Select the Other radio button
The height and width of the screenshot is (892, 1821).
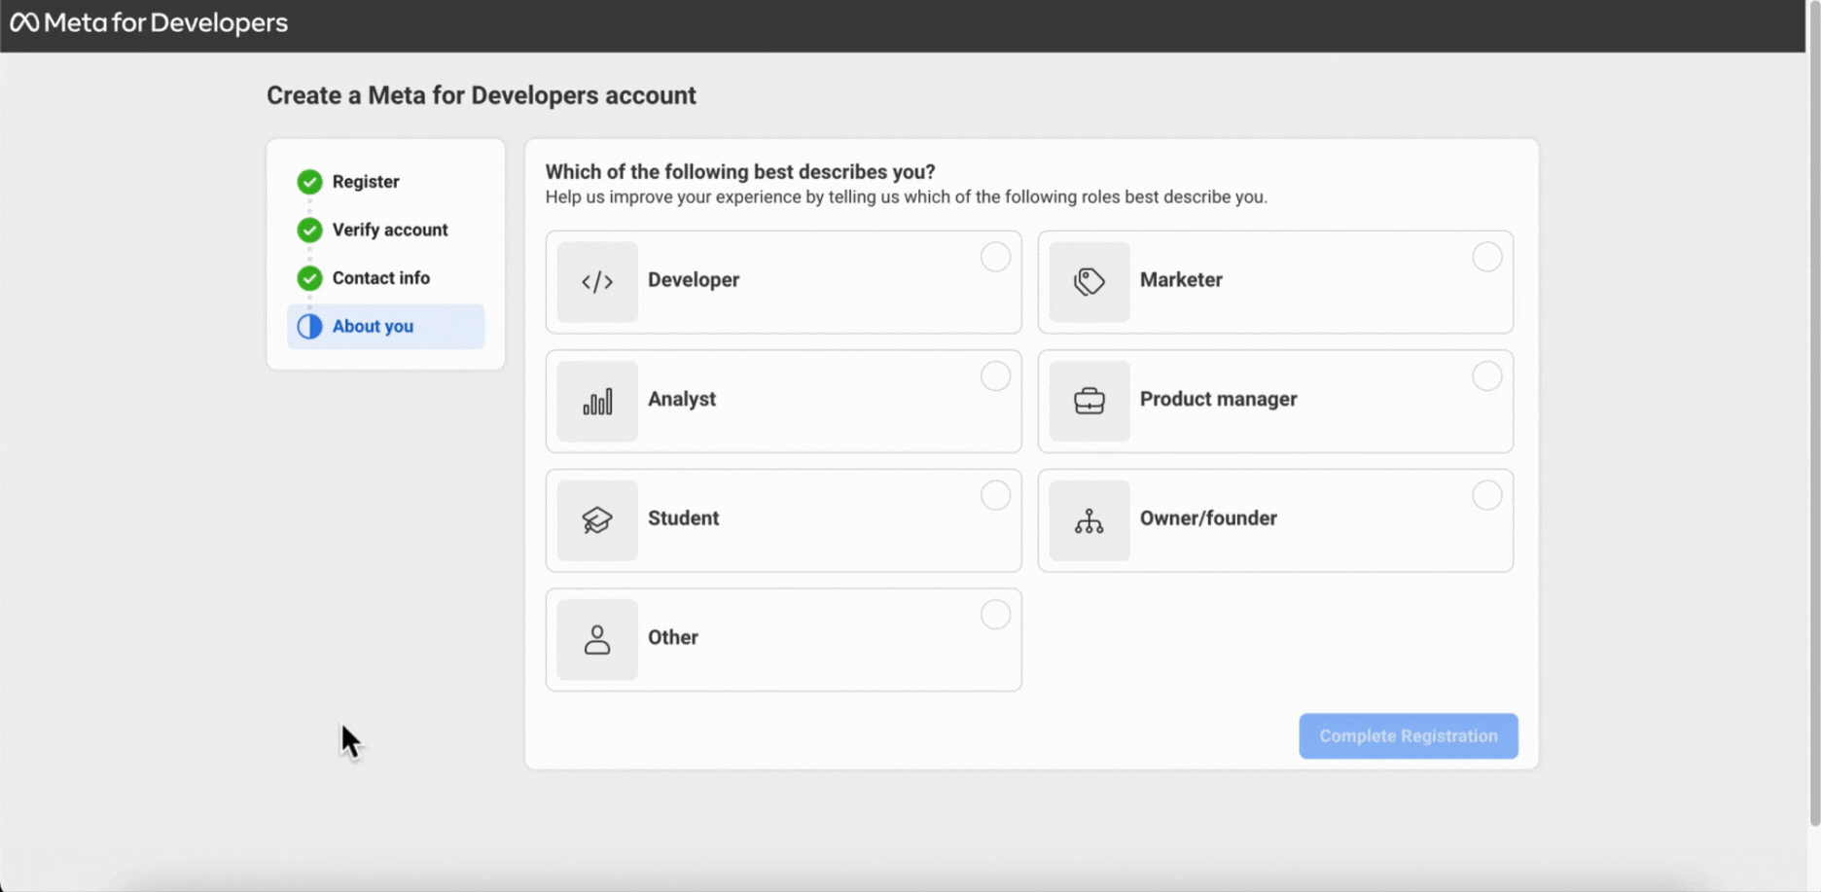point(995,615)
